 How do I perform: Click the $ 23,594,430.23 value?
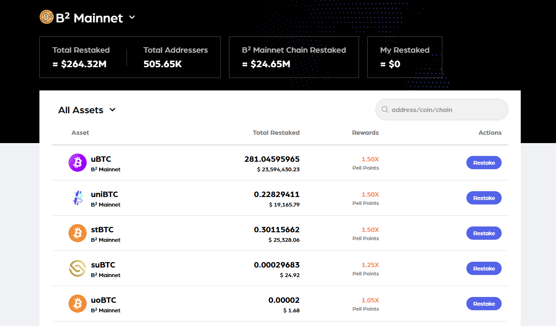pos(278,170)
